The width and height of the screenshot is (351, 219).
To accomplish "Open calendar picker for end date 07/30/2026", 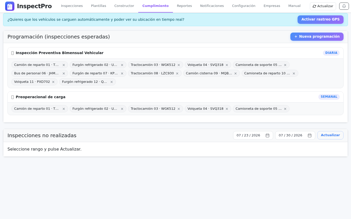I will click(x=310, y=135).
